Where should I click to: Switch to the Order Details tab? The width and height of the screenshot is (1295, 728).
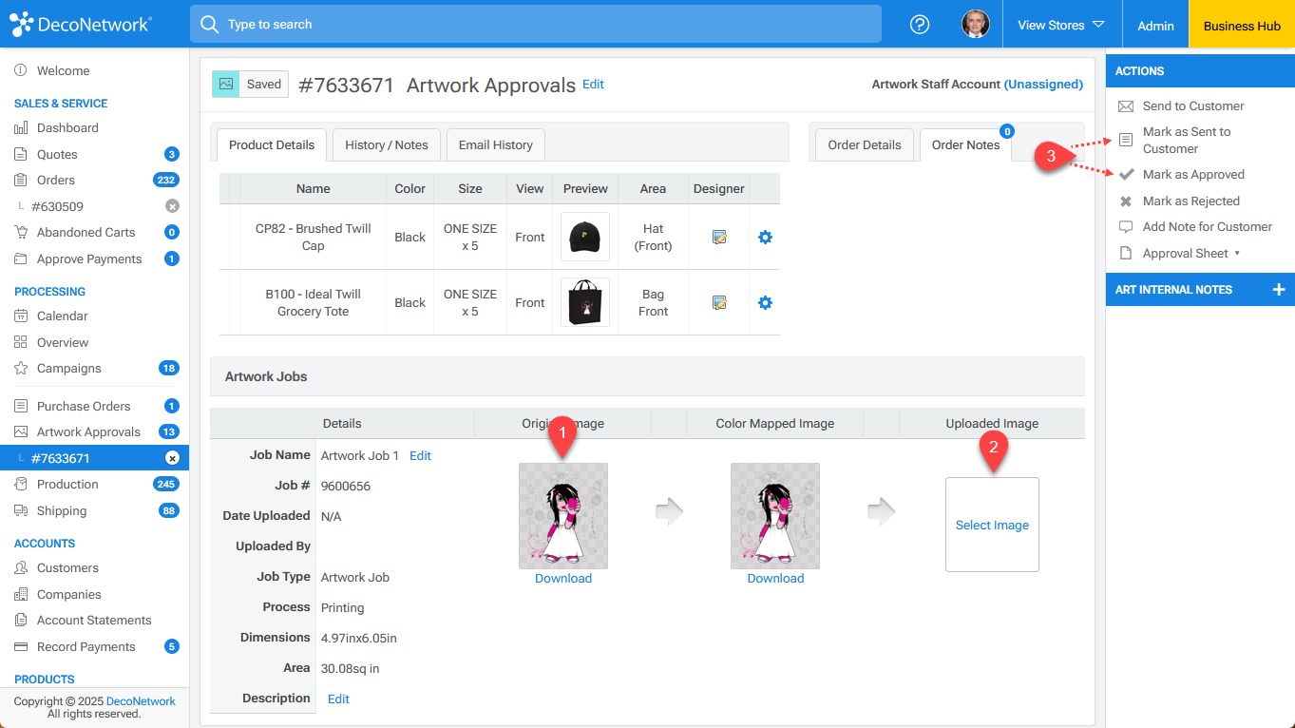tap(864, 145)
